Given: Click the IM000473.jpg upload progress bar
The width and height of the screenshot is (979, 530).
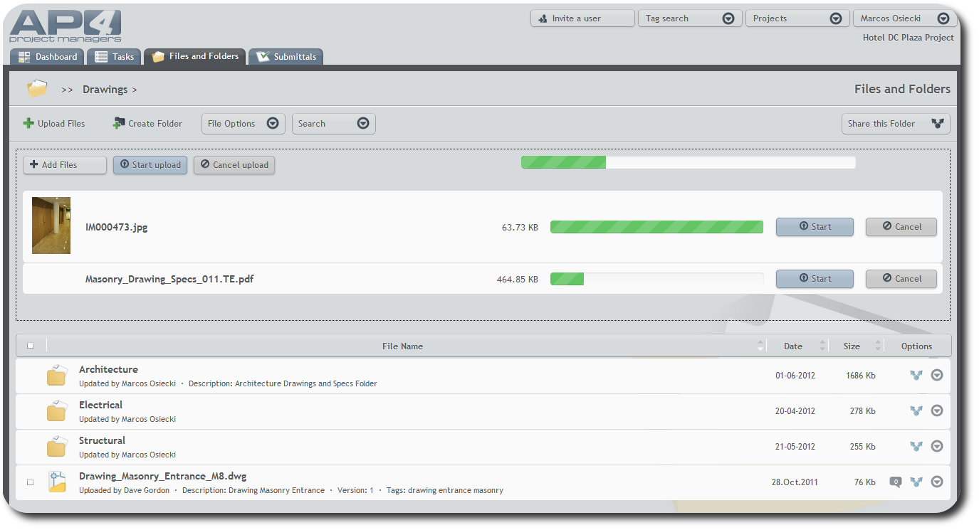Looking at the screenshot, I should pyautogui.click(x=656, y=226).
